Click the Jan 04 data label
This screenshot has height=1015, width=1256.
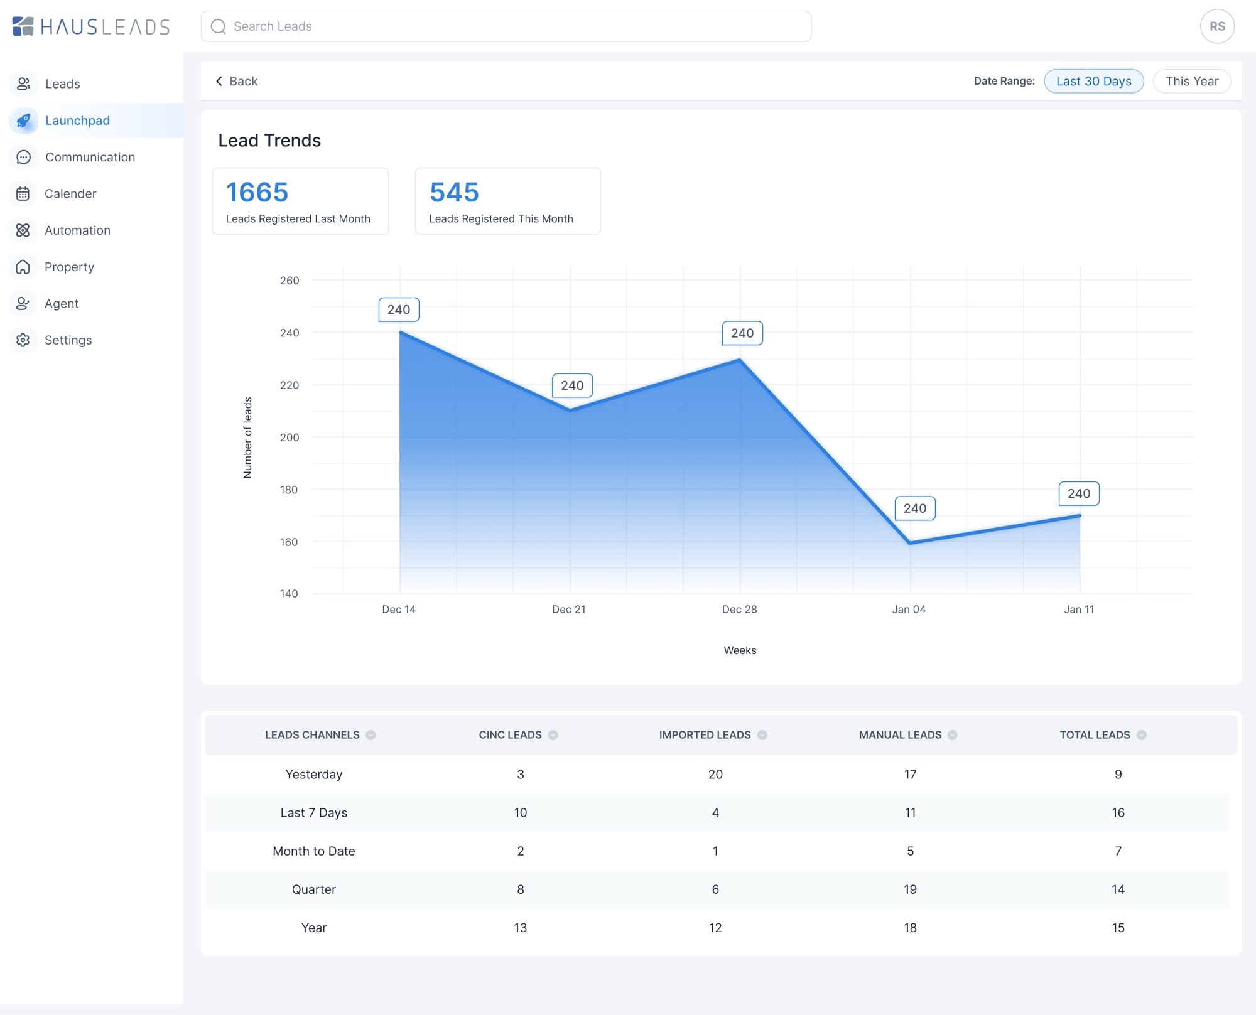[915, 508]
